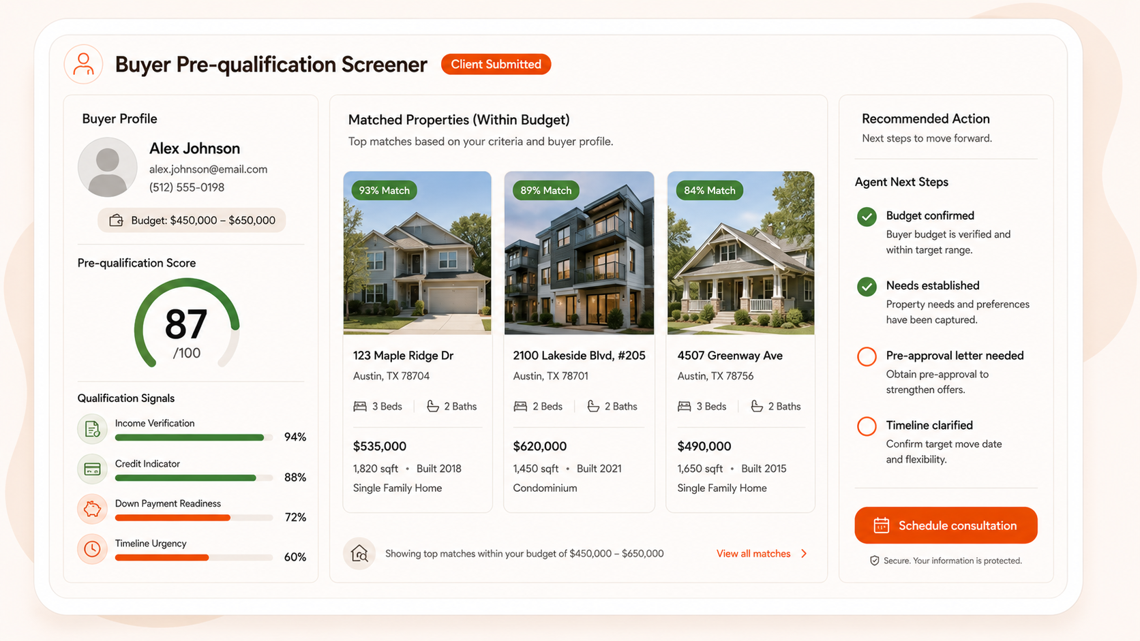This screenshot has height=641, width=1140.
Task: Click the Budget $450,000 – $650,000 pill
Action: tap(192, 220)
